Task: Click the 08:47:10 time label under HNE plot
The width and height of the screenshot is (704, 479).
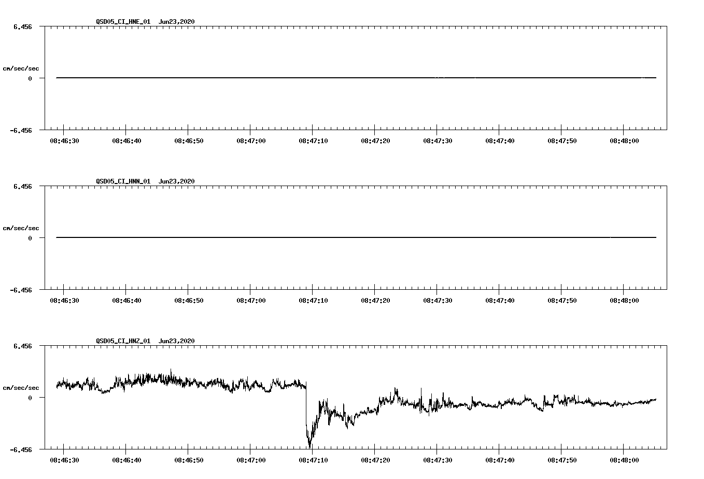Action: (313, 141)
